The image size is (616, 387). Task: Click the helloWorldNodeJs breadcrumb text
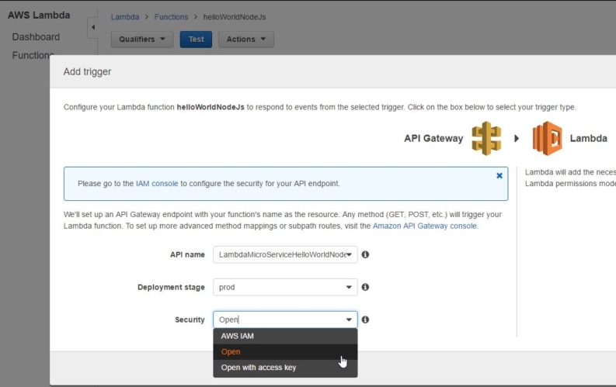pyautogui.click(x=235, y=17)
